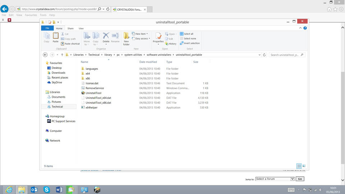Switch to Details view icon in status bar

(x=299, y=166)
